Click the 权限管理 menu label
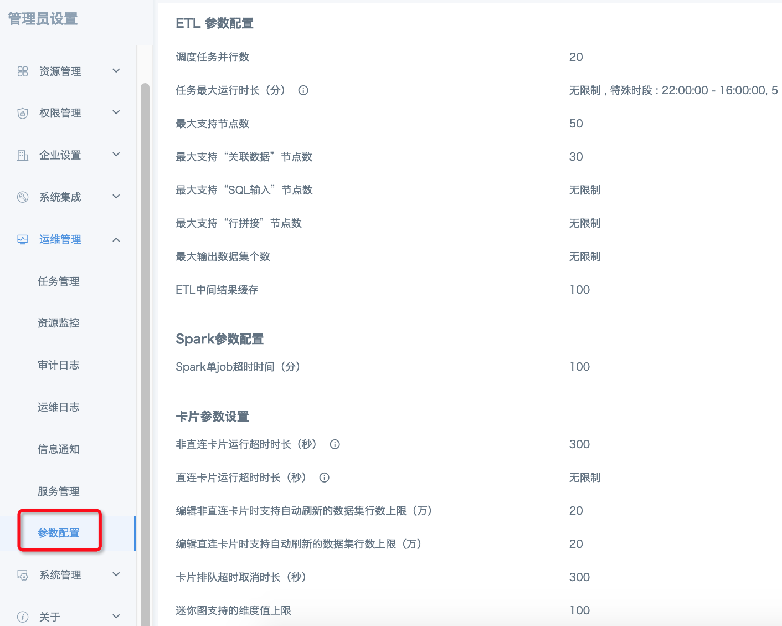 point(60,113)
